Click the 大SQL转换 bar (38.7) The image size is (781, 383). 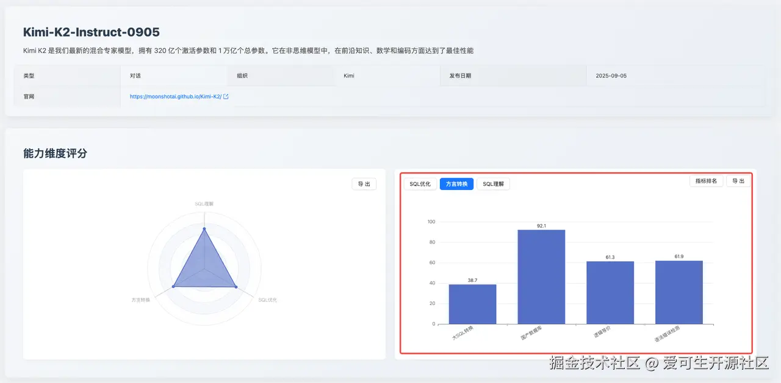pos(472,304)
